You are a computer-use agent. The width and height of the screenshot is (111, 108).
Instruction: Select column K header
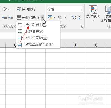tap(95, 45)
